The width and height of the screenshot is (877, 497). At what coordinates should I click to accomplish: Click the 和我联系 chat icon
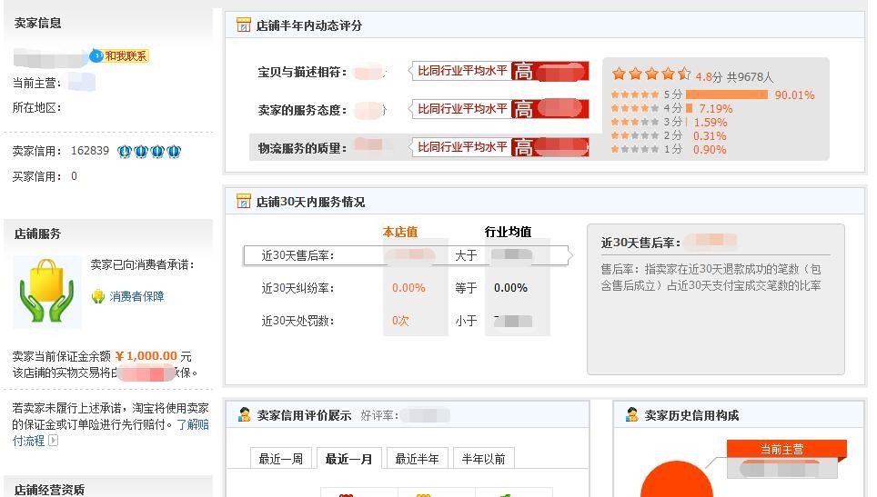point(119,56)
